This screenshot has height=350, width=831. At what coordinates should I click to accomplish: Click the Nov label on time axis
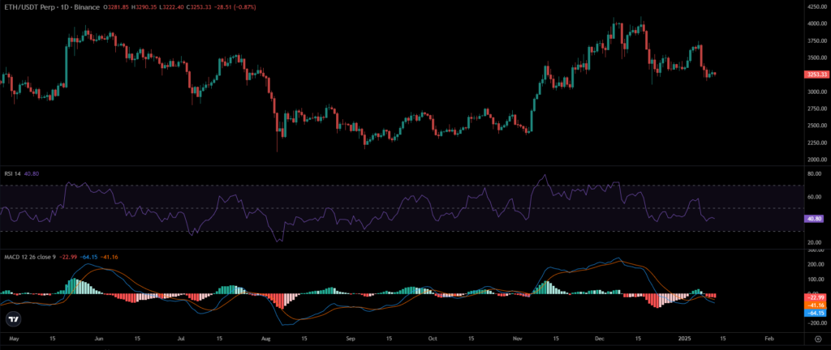[519, 338]
